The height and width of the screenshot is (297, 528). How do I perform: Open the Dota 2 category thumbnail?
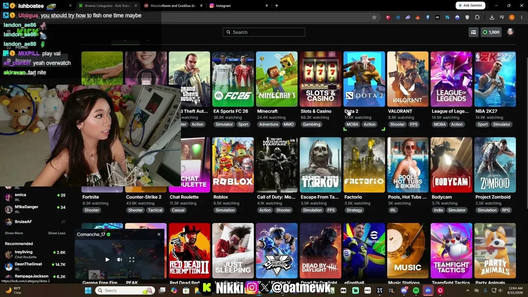click(364, 79)
